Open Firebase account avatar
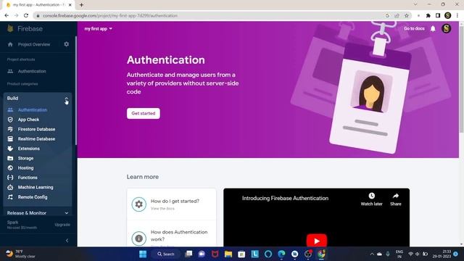Image resolution: width=464 pixels, height=261 pixels. tap(447, 28)
